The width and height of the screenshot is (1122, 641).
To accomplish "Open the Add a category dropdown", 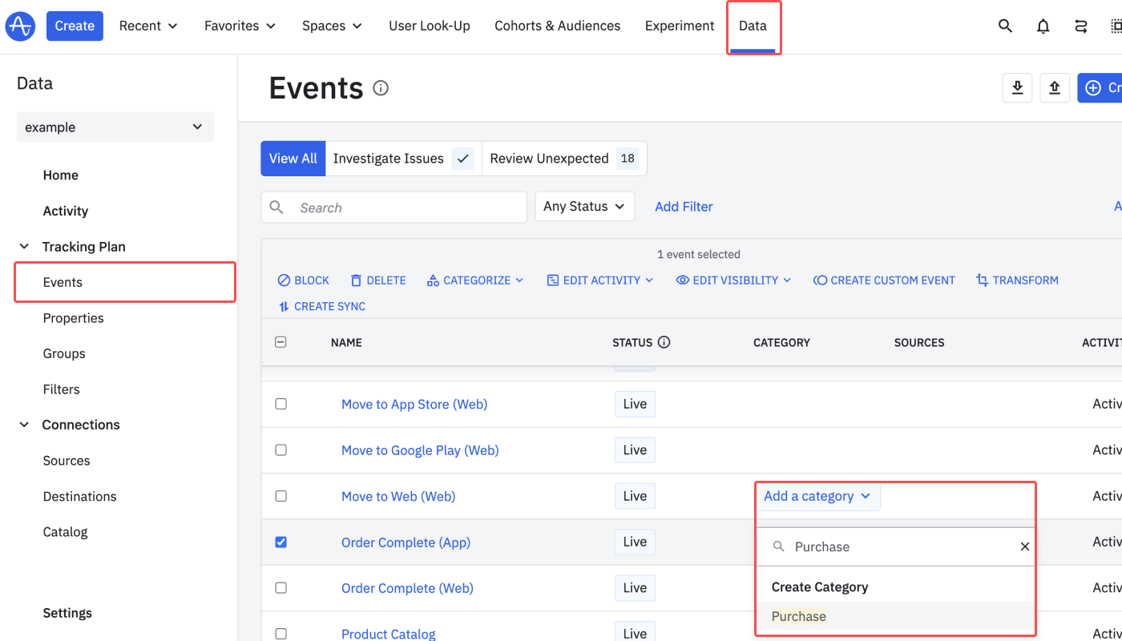I will click(x=817, y=496).
